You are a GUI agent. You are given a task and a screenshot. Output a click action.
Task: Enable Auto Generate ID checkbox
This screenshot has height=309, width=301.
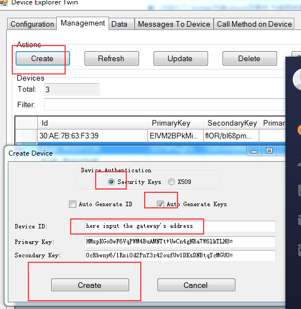(x=72, y=204)
